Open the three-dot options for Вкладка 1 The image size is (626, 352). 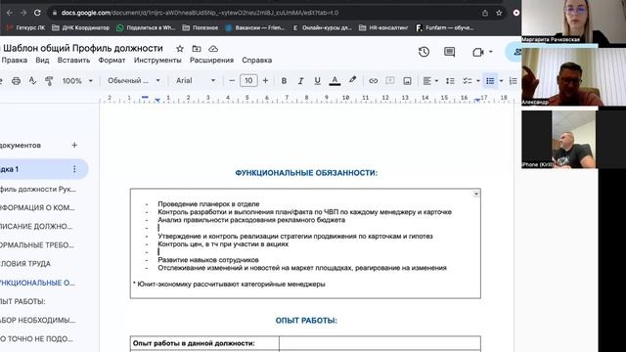(x=74, y=169)
